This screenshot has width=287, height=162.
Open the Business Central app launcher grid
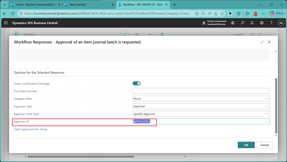coord(6,23)
